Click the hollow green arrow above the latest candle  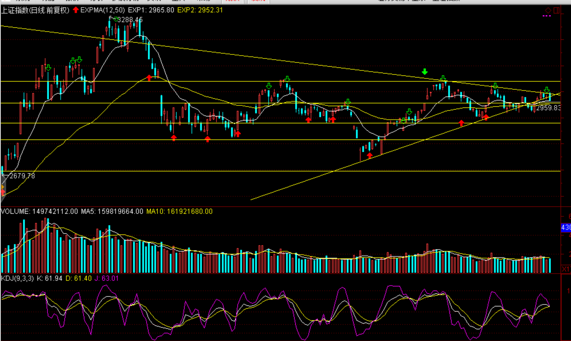[547, 90]
